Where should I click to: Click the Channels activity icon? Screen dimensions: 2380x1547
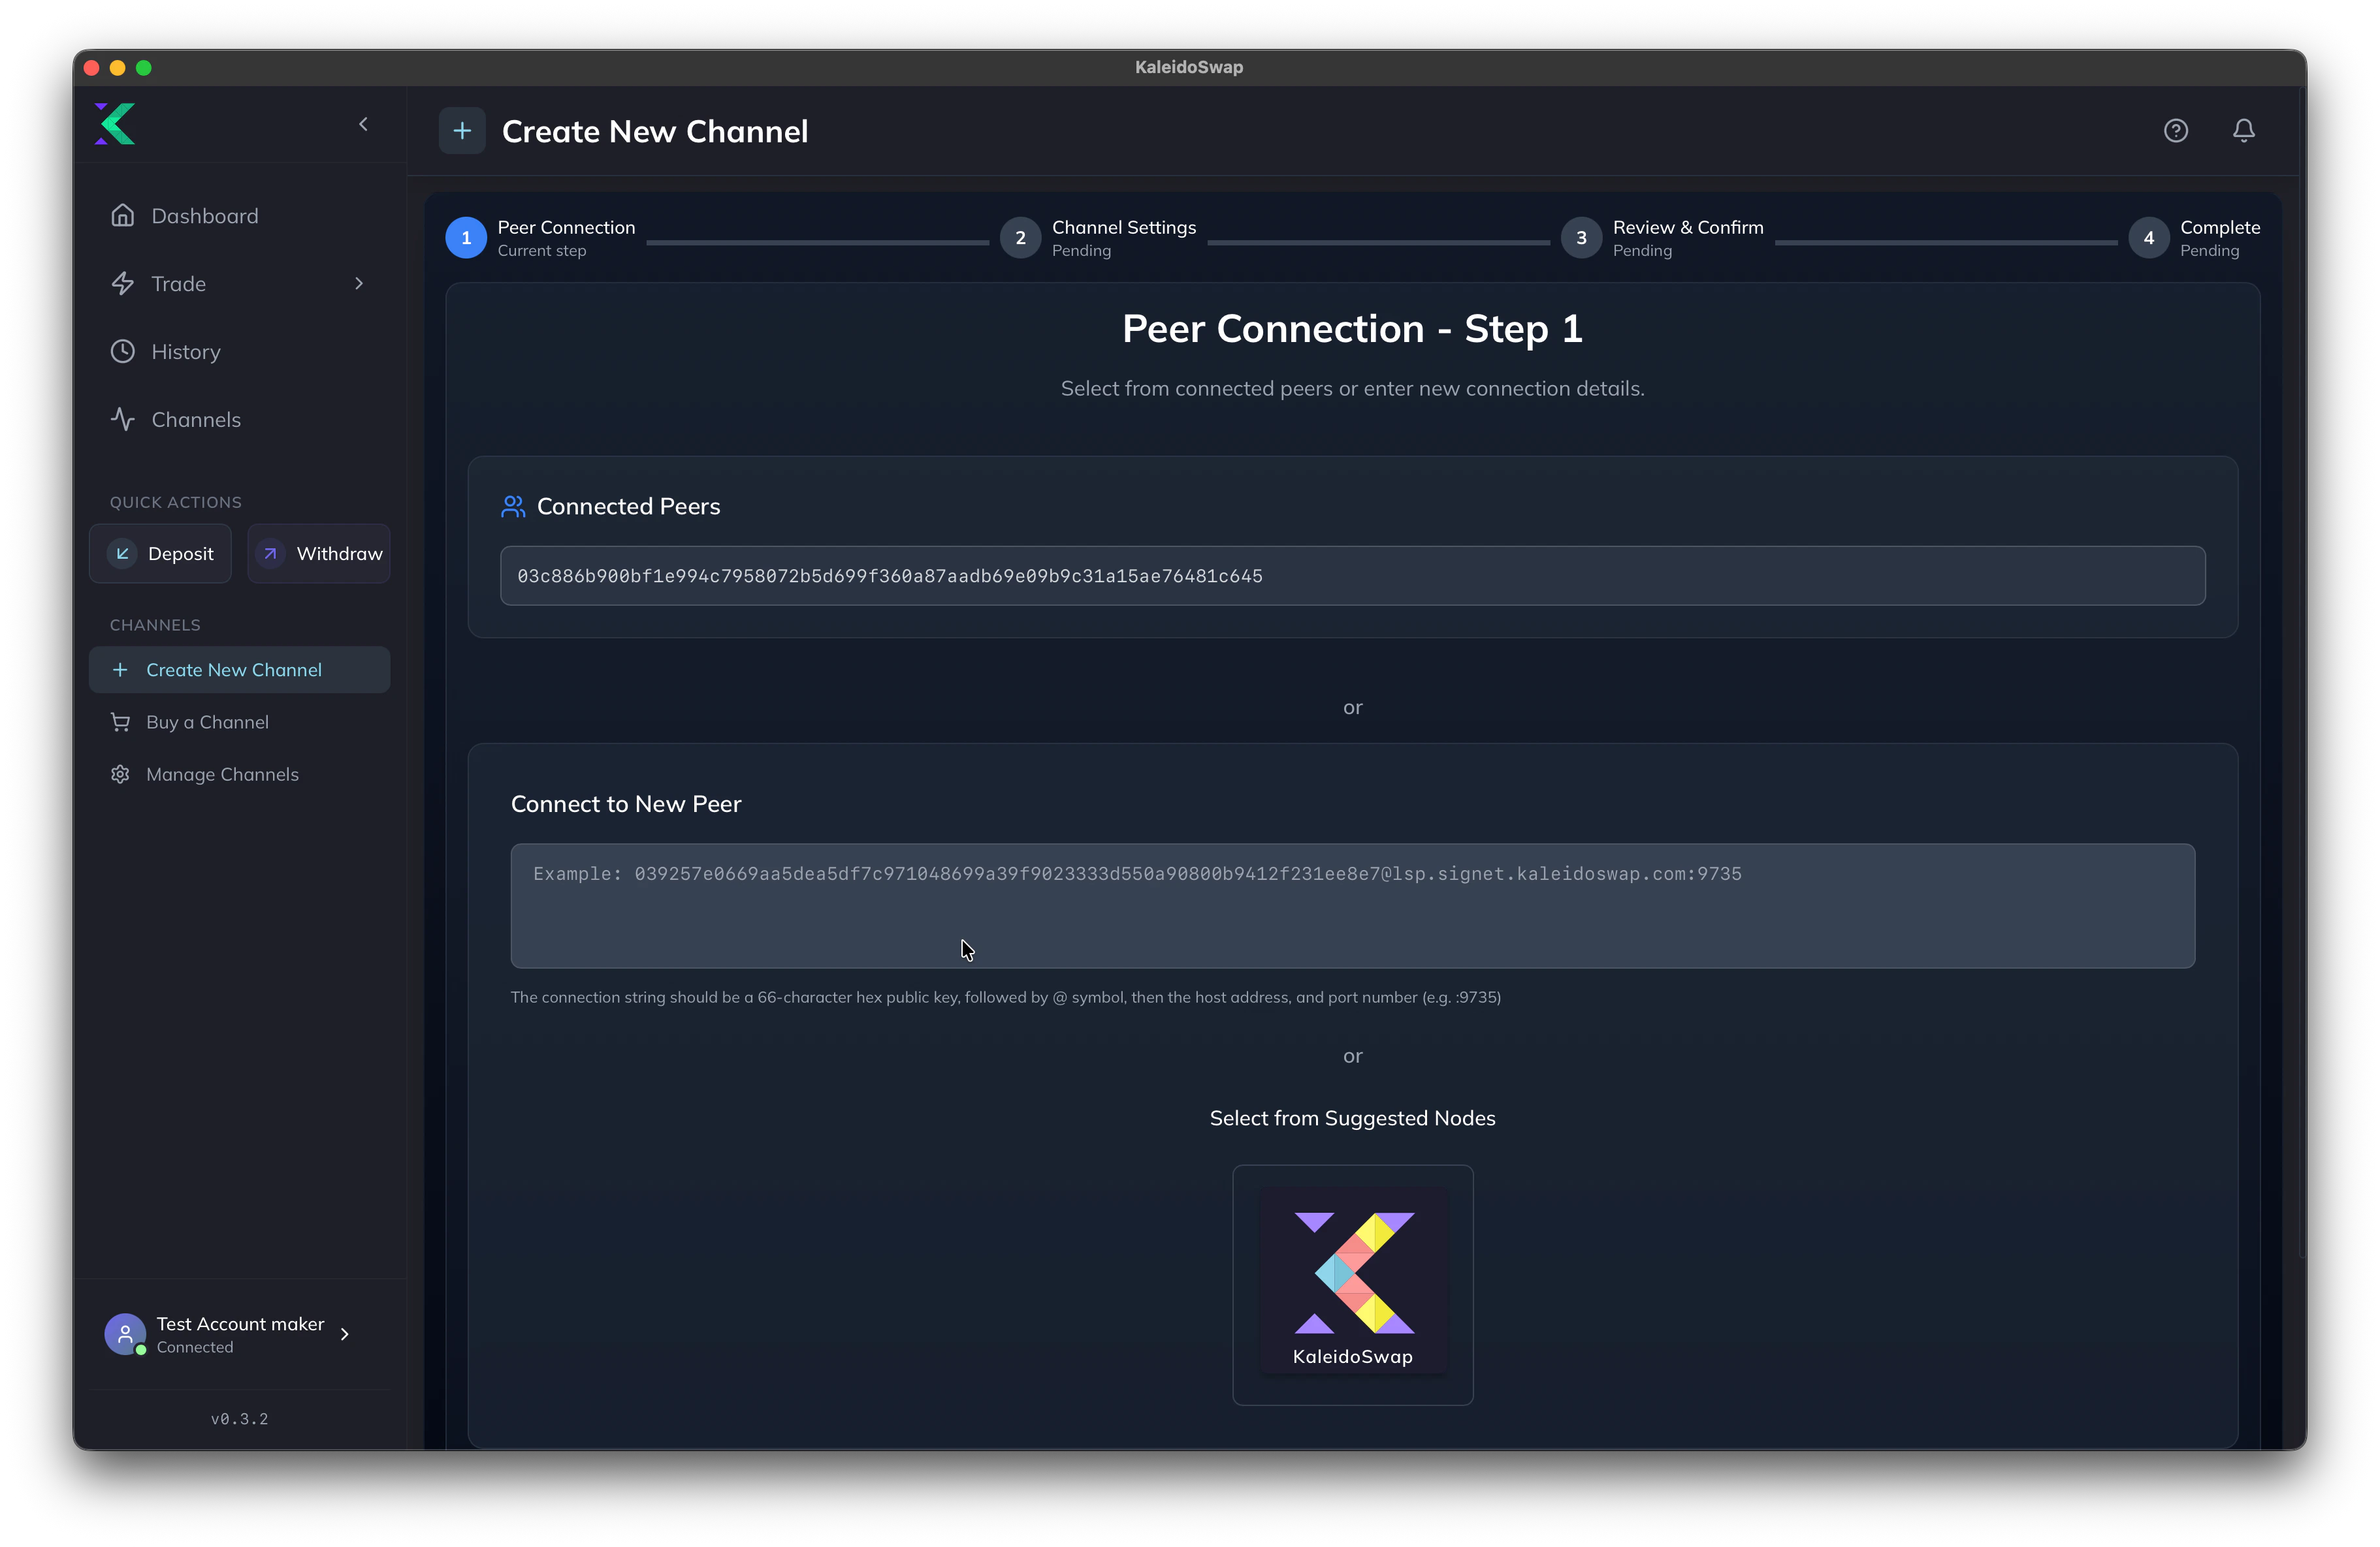click(122, 420)
